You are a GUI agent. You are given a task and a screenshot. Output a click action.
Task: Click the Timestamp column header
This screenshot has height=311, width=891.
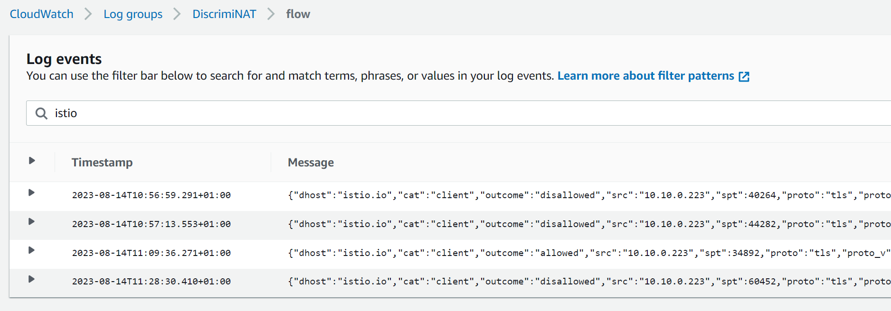(x=102, y=163)
